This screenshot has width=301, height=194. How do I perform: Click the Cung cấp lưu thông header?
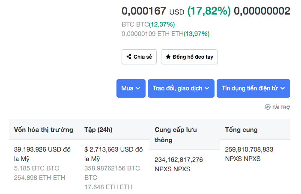[176, 135]
